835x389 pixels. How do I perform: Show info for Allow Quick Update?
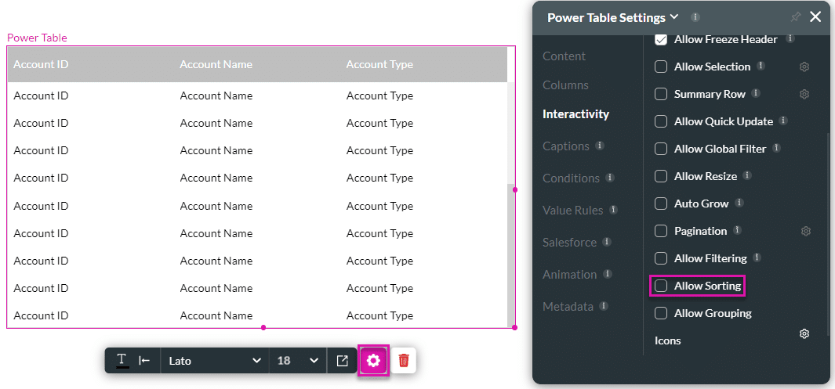tap(782, 121)
